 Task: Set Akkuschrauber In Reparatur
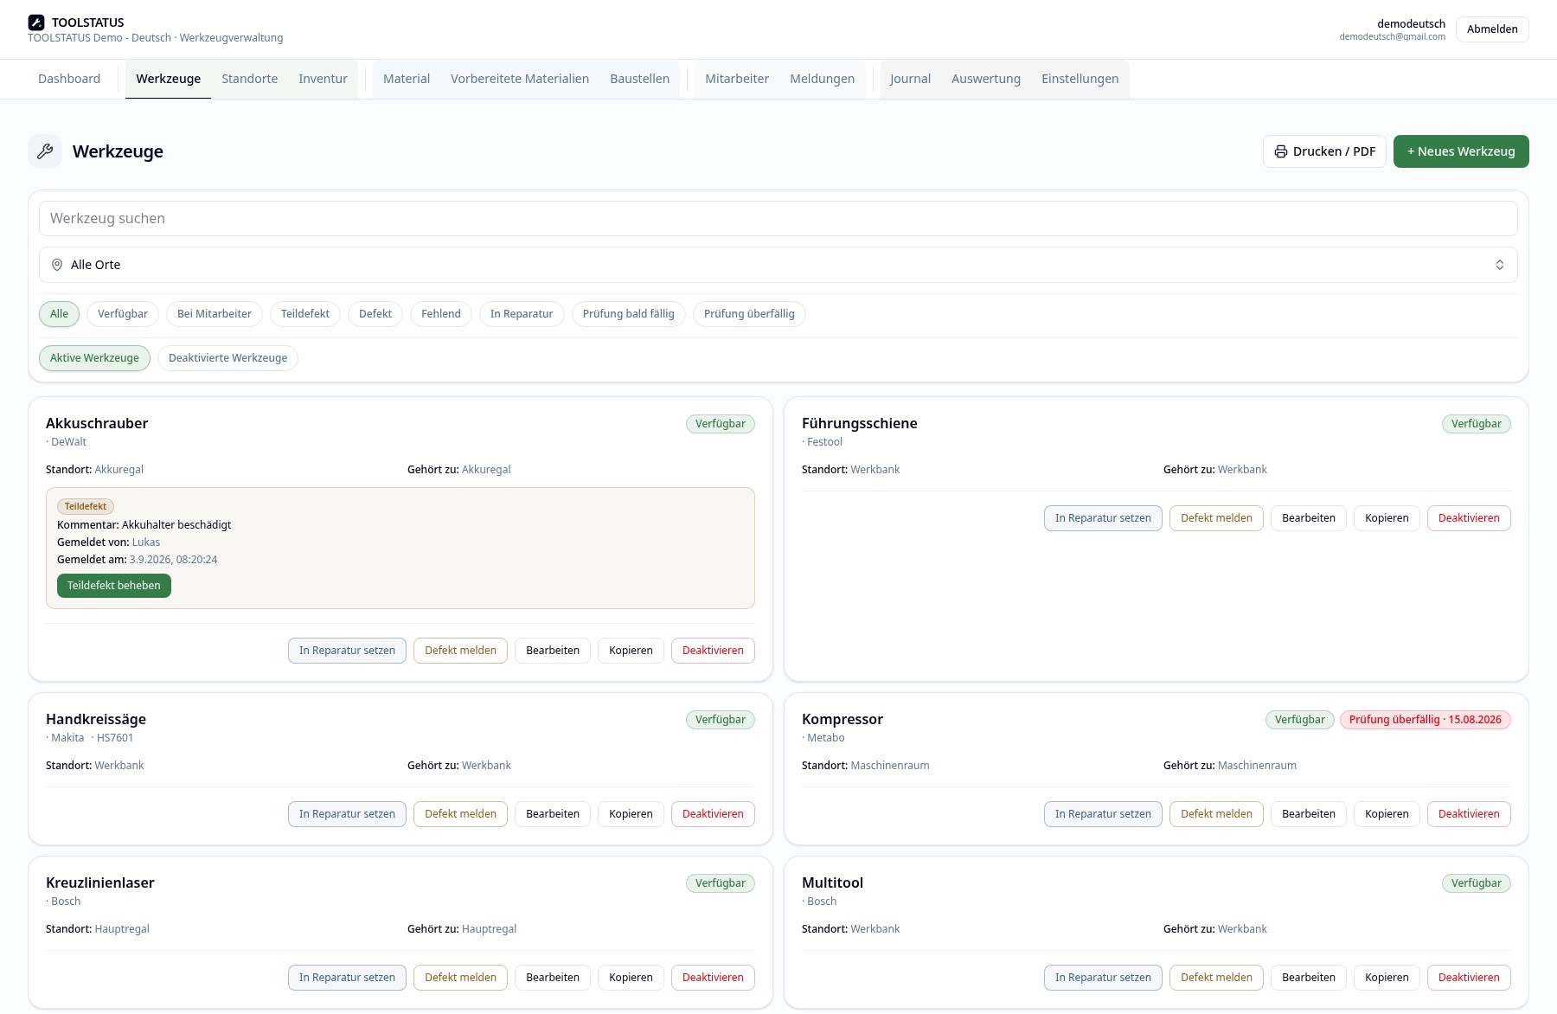coord(347,651)
